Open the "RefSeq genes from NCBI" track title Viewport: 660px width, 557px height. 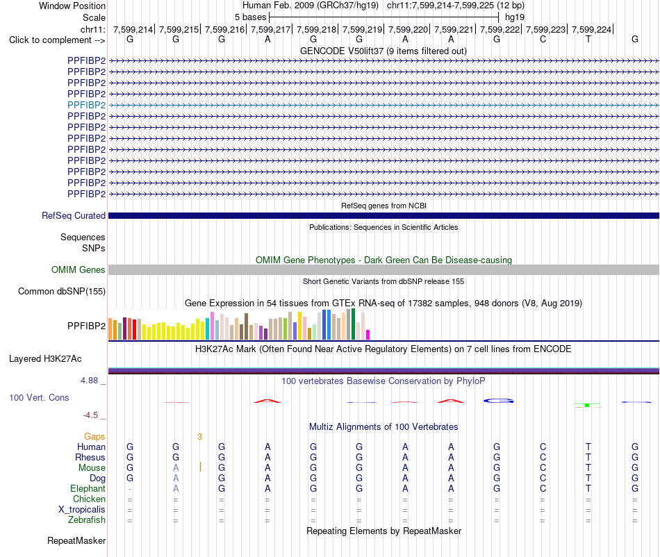click(383, 206)
